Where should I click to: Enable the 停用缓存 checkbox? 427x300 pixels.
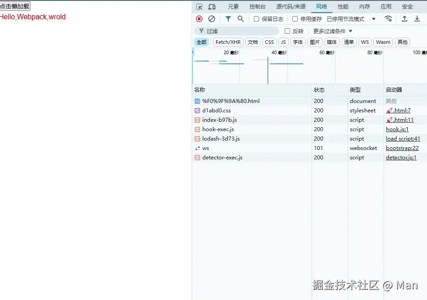pos(295,19)
